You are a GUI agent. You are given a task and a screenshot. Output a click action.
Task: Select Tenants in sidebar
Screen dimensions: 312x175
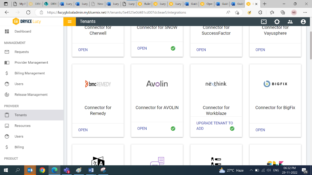click(x=32, y=115)
